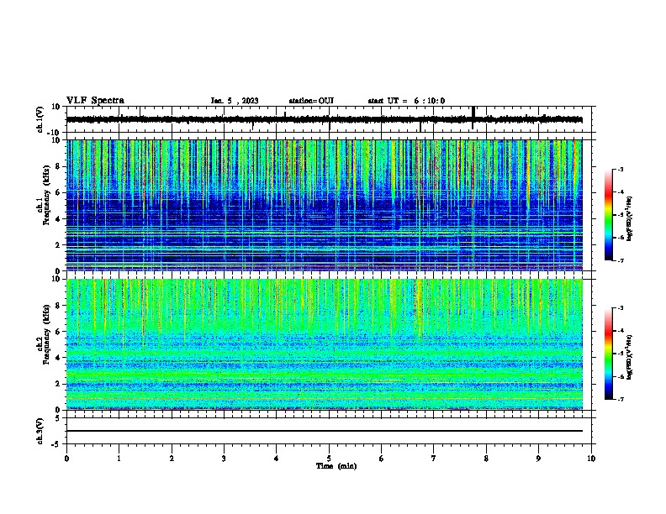Click the ch.1 spectrogram color scale bar
The width and height of the screenshot is (666, 514).
(609, 215)
